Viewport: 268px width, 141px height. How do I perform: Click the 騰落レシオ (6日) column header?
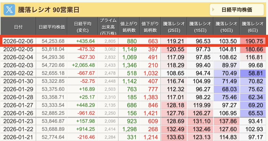click(253, 27)
